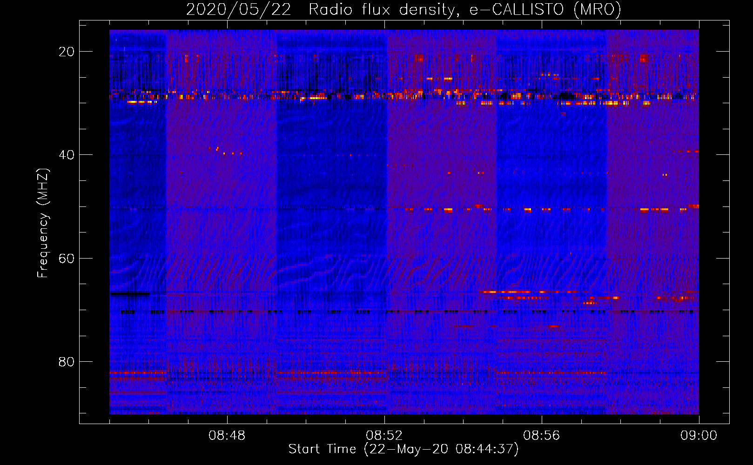Click the 08:56 time tick label
Screen dimensions: 753x465
point(542,436)
